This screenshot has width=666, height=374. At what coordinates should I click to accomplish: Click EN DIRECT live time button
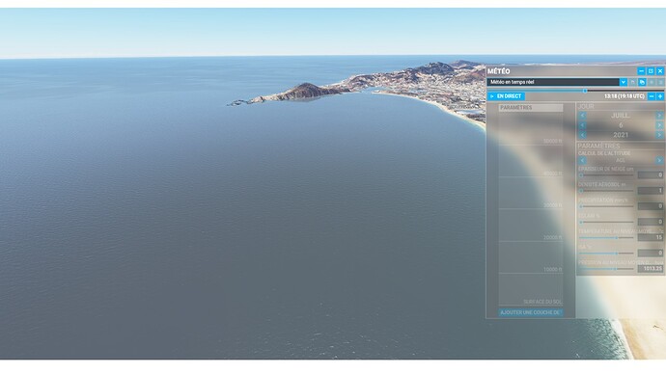(x=507, y=96)
